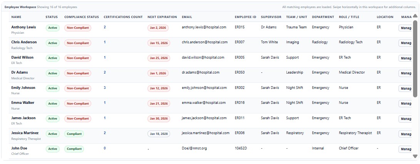Image resolution: width=420 pixels, height=164 pixels.
Task: Click certifications count 3 for Emily Johnson
Action: pyautogui.click(x=105, y=87)
